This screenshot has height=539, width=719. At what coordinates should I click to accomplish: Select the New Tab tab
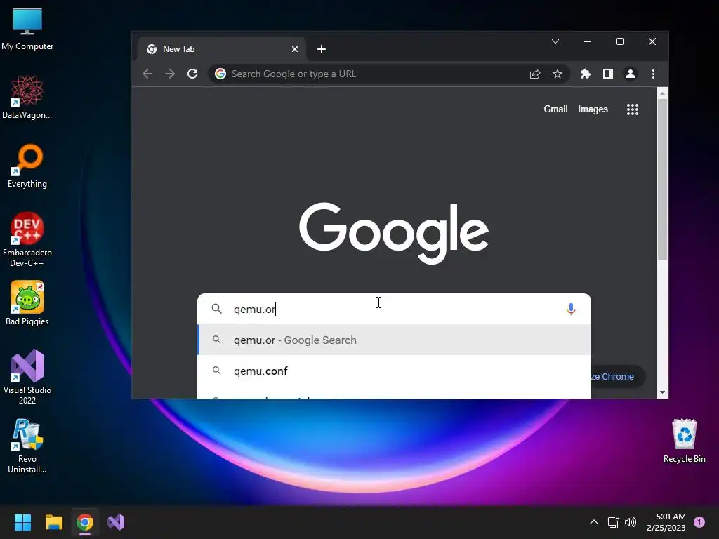click(x=222, y=49)
